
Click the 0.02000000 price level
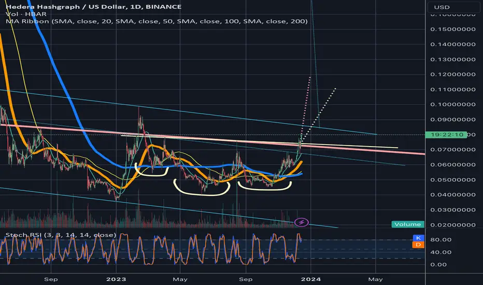pyautogui.click(x=453, y=225)
